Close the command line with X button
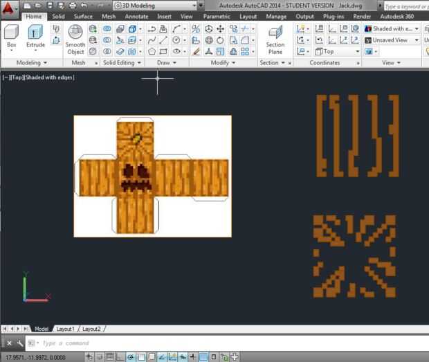429x362 pixels. pyautogui.click(x=9, y=343)
